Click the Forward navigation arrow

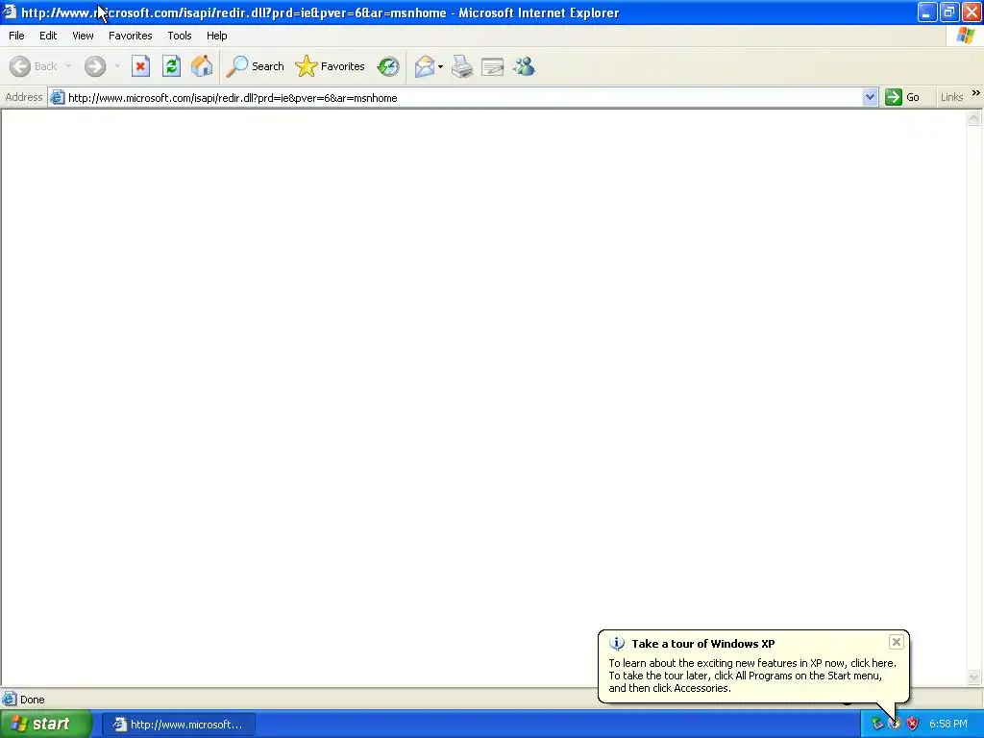[x=95, y=66]
